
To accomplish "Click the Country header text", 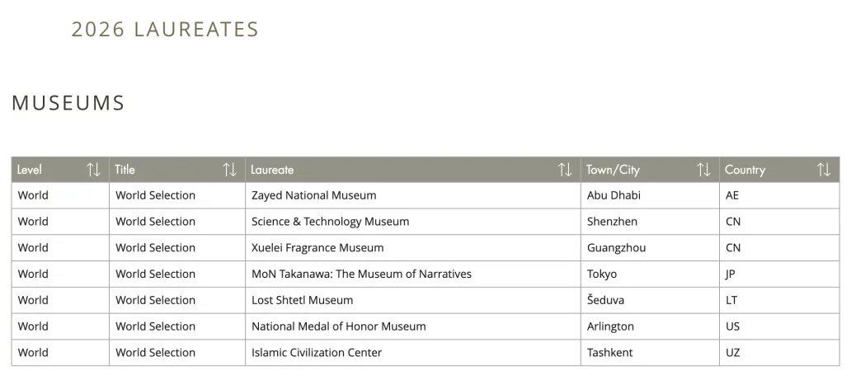I will click(745, 170).
